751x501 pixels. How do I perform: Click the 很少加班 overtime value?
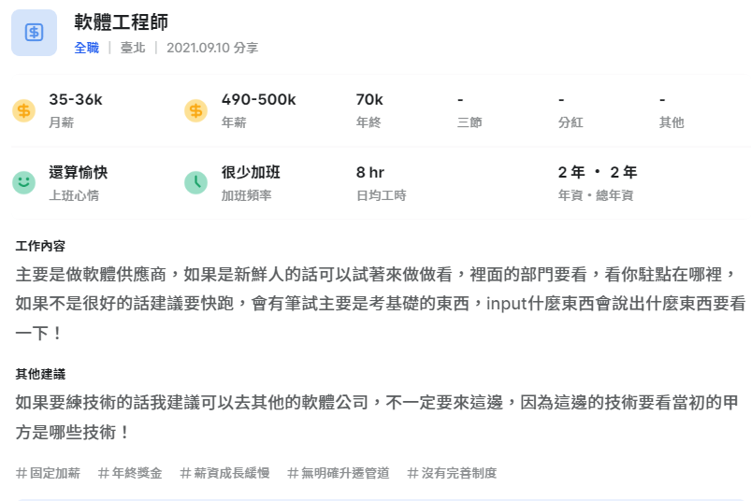(251, 172)
